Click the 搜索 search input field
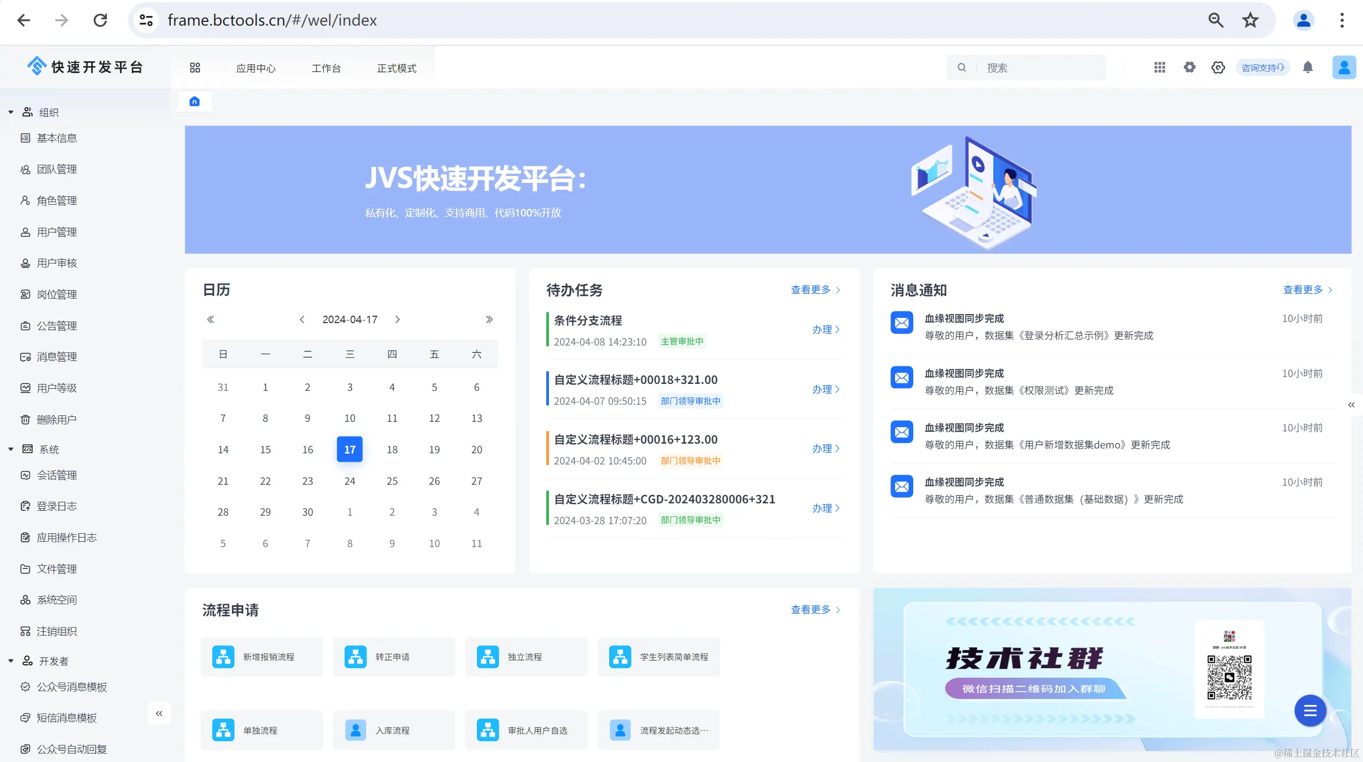 (x=1040, y=68)
